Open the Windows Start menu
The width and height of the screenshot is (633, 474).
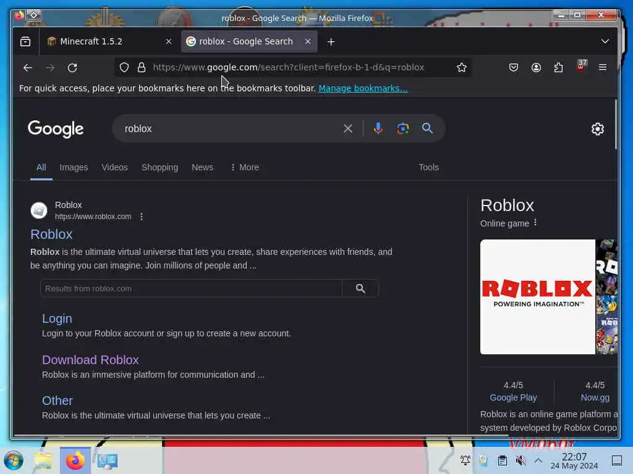tap(14, 460)
